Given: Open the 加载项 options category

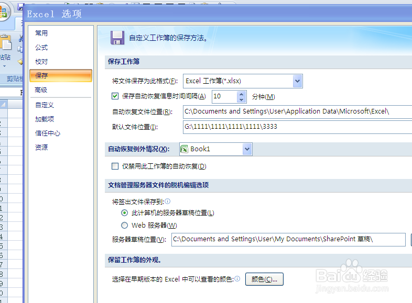Looking at the screenshot, I should pyautogui.click(x=45, y=119).
